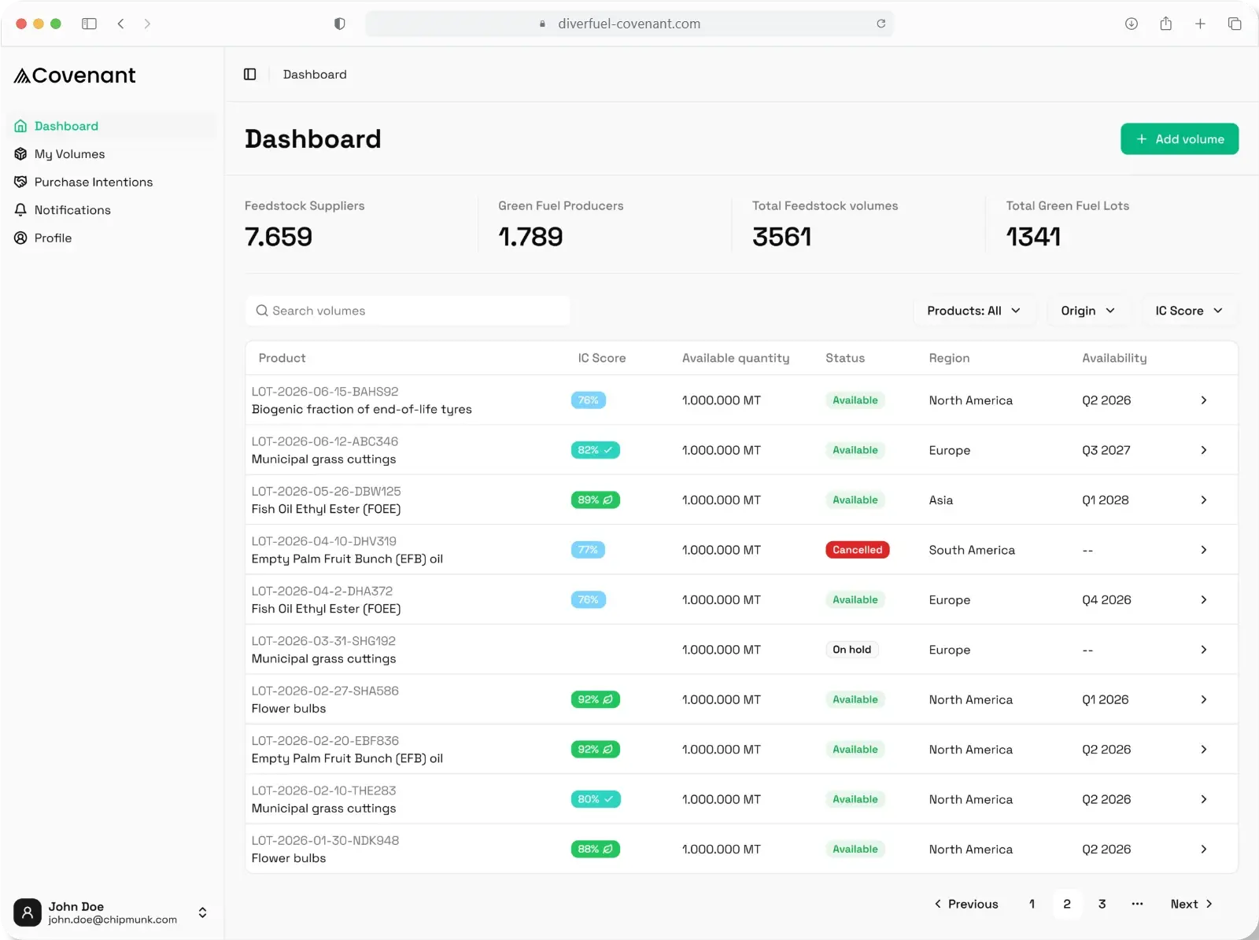Screen dimensions: 1259x940
Task: Go back with the browser back arrow
Action: (x=120, y=24)
